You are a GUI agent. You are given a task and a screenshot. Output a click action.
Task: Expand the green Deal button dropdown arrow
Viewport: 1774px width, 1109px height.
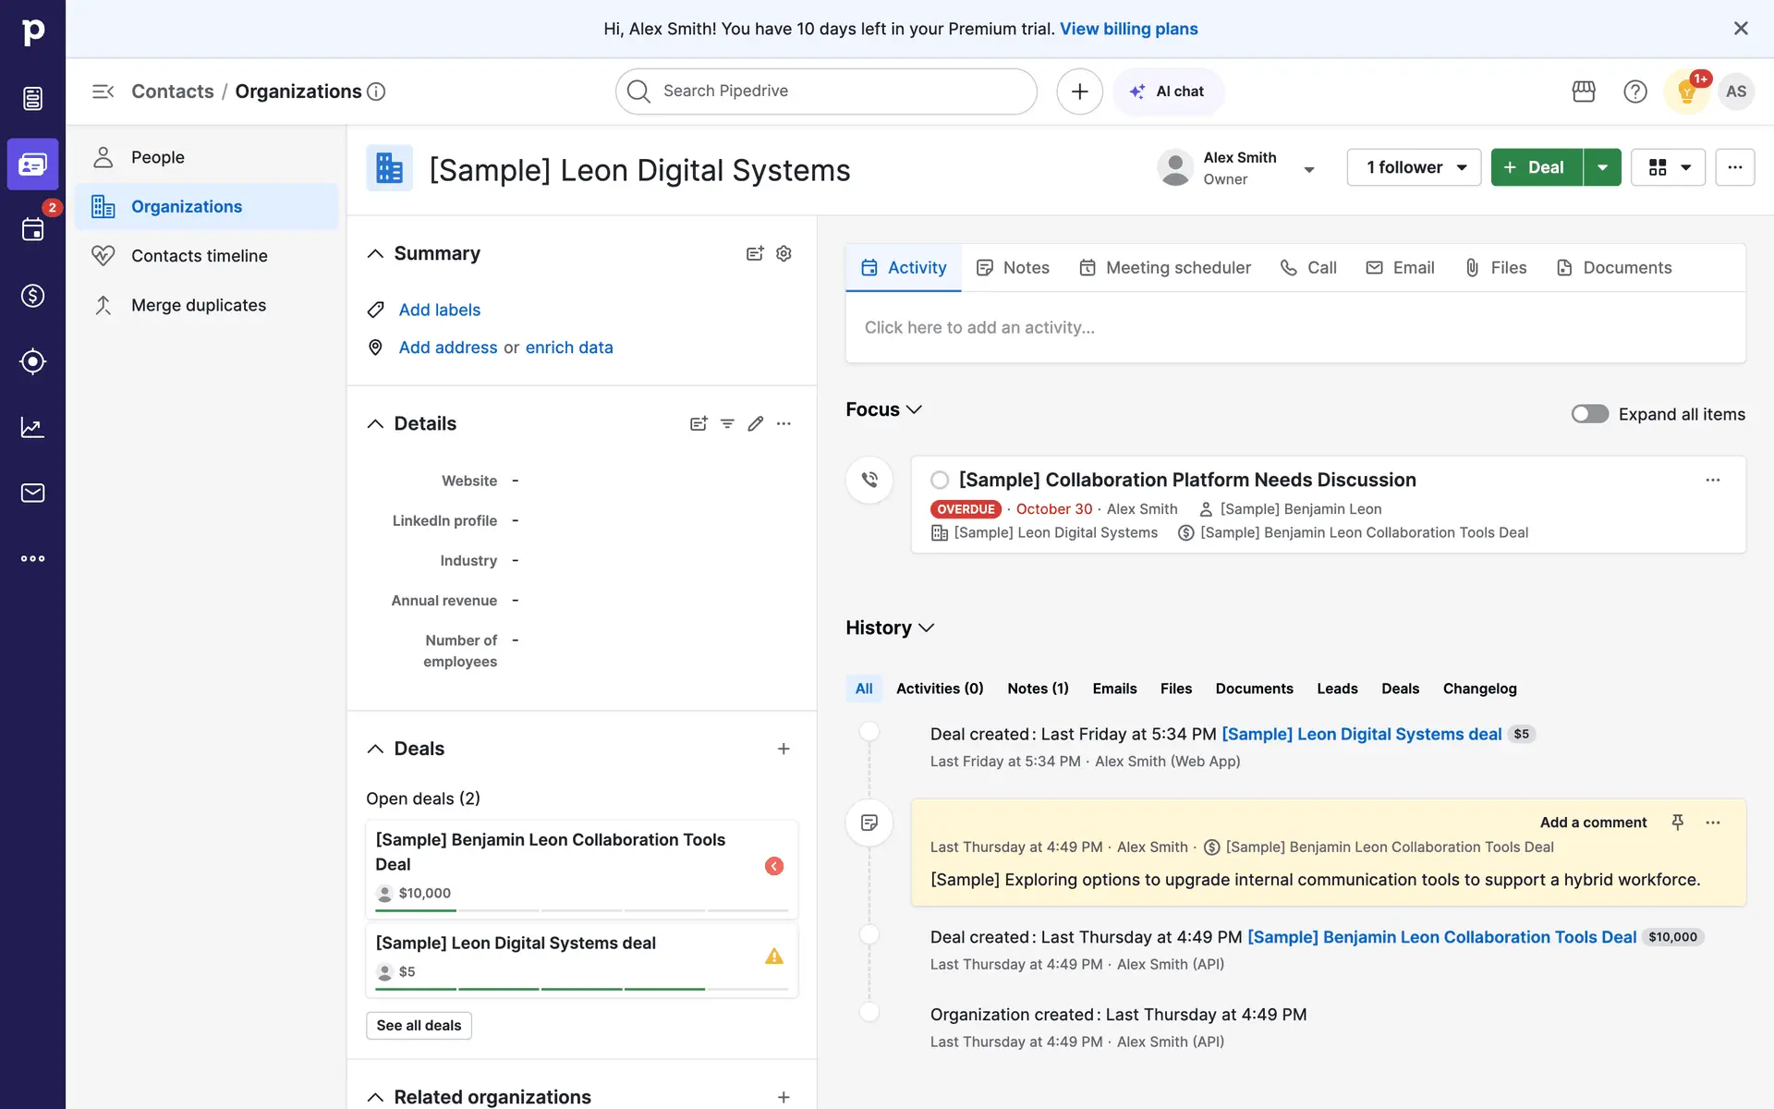pyautogui.click(x=1602, y=167)
